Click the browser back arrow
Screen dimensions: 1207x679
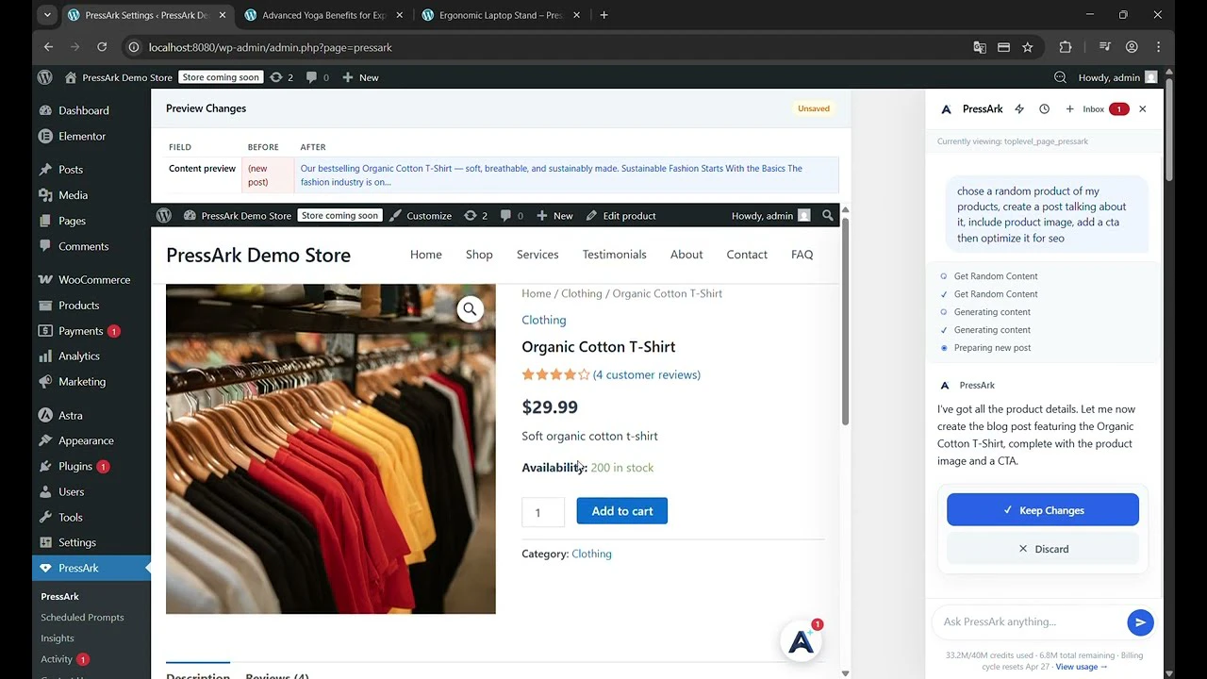49,47
